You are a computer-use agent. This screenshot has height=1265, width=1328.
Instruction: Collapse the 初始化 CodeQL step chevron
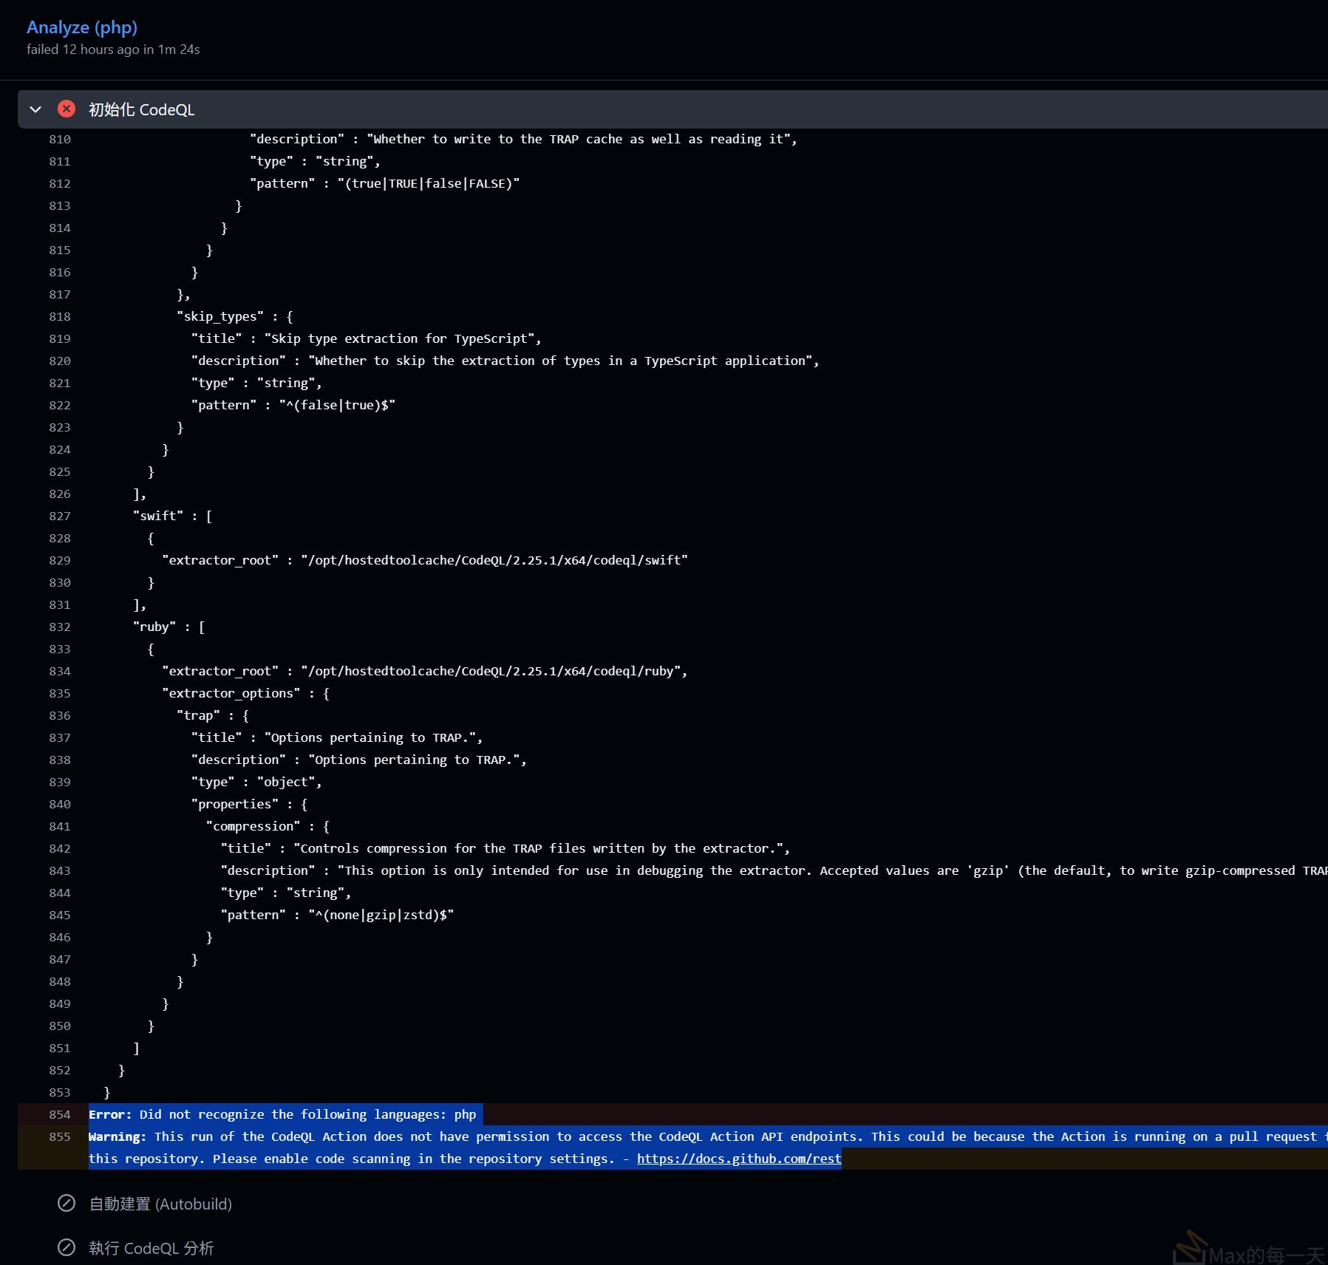point(35,109)
